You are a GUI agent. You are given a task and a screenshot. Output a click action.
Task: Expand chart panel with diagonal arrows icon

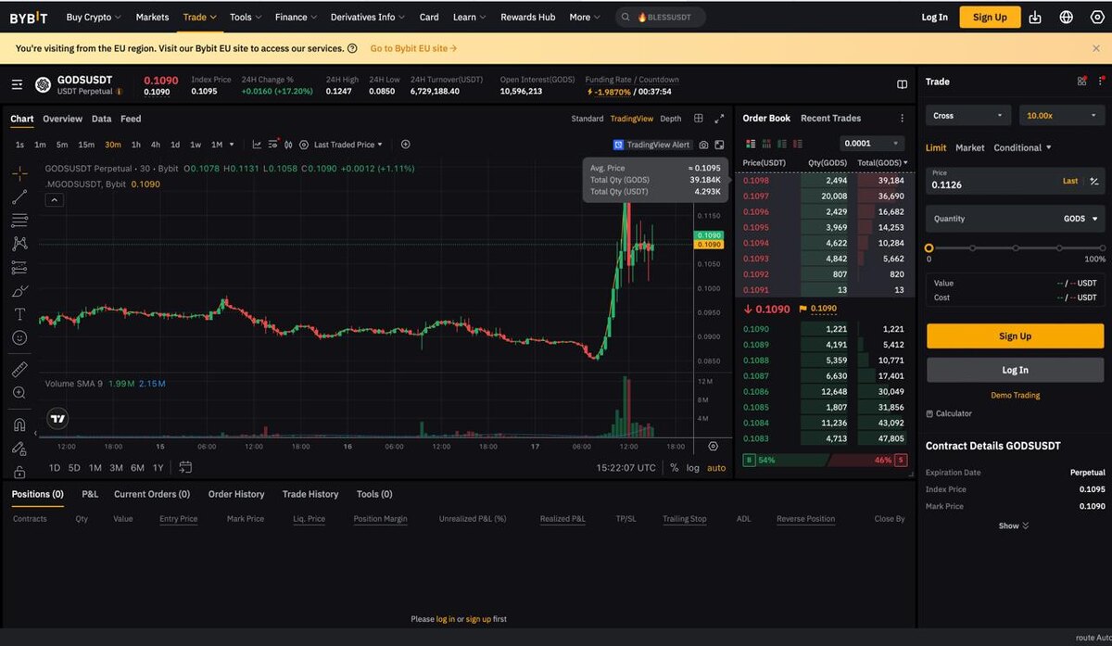pyautogui.click(x=719, y=119)
